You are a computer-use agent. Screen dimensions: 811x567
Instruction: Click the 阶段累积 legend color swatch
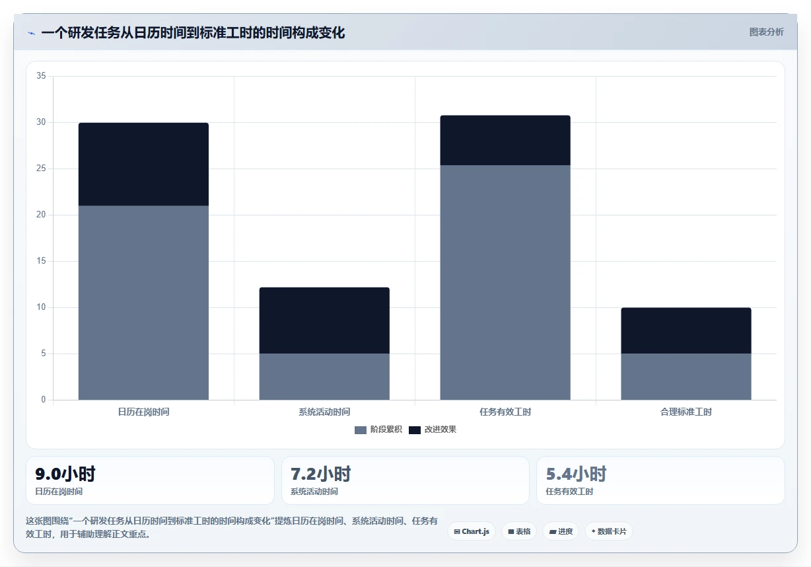pos(361,430)
